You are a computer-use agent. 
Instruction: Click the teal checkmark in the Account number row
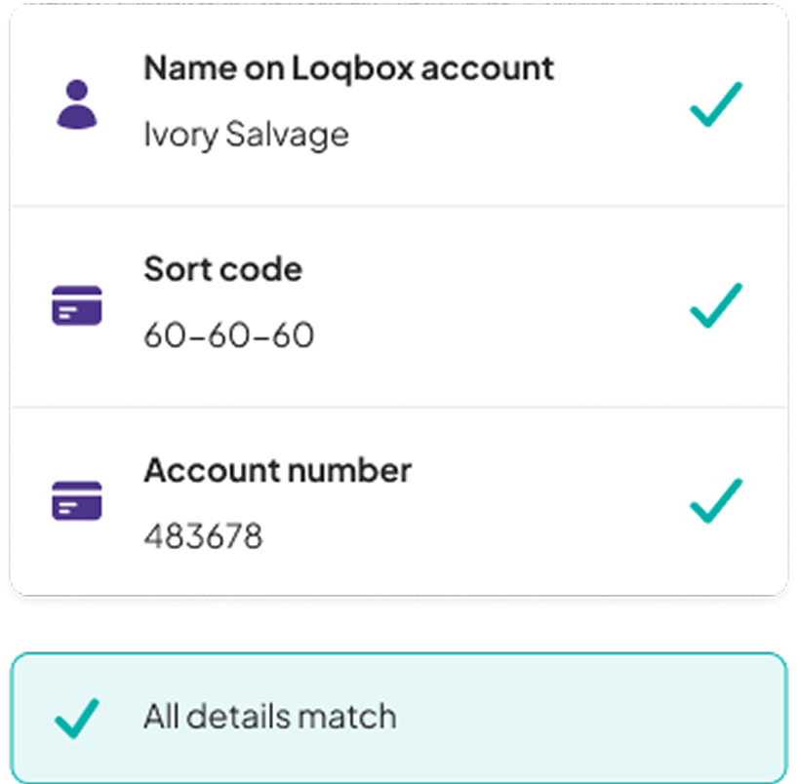[x=716, y=500]
